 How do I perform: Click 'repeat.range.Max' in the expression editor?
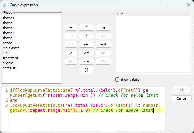pos(50,110)
